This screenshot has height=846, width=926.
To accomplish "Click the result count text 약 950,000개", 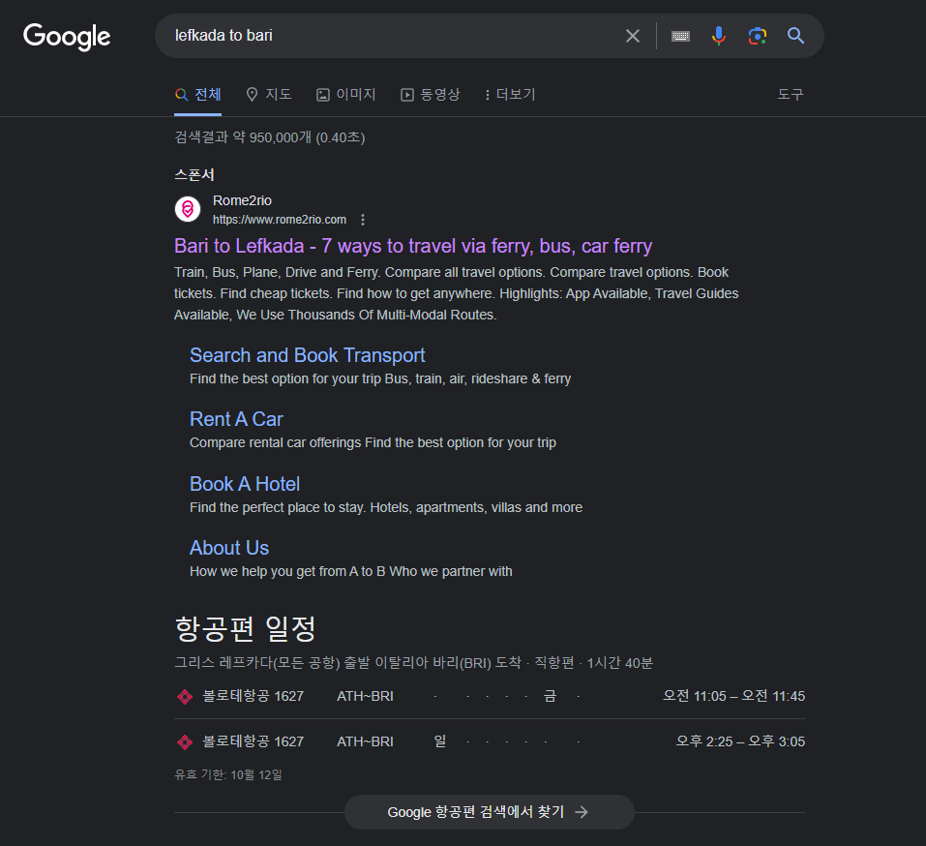I will tap(269, 137).
